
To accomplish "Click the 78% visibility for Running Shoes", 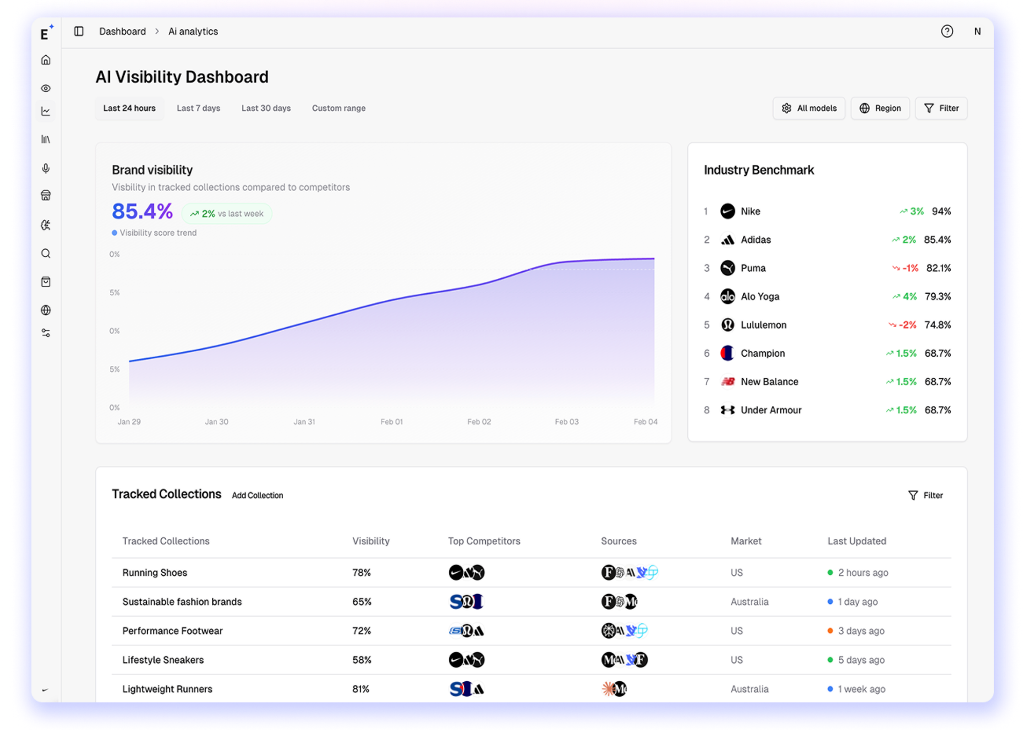I will click(x=362, y=573).
